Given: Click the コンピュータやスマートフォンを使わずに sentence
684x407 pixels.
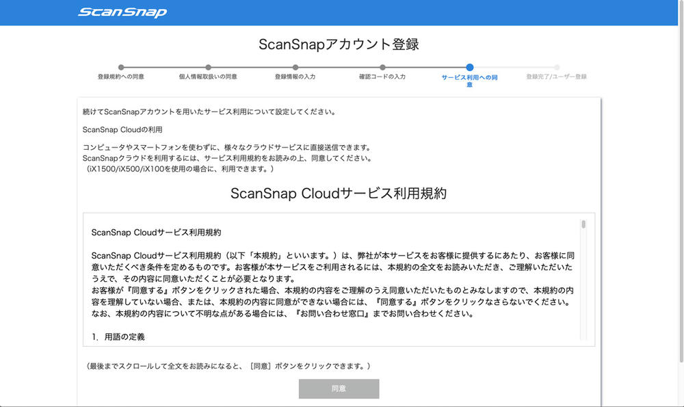Looking at the screenshot, I should 228,148.
